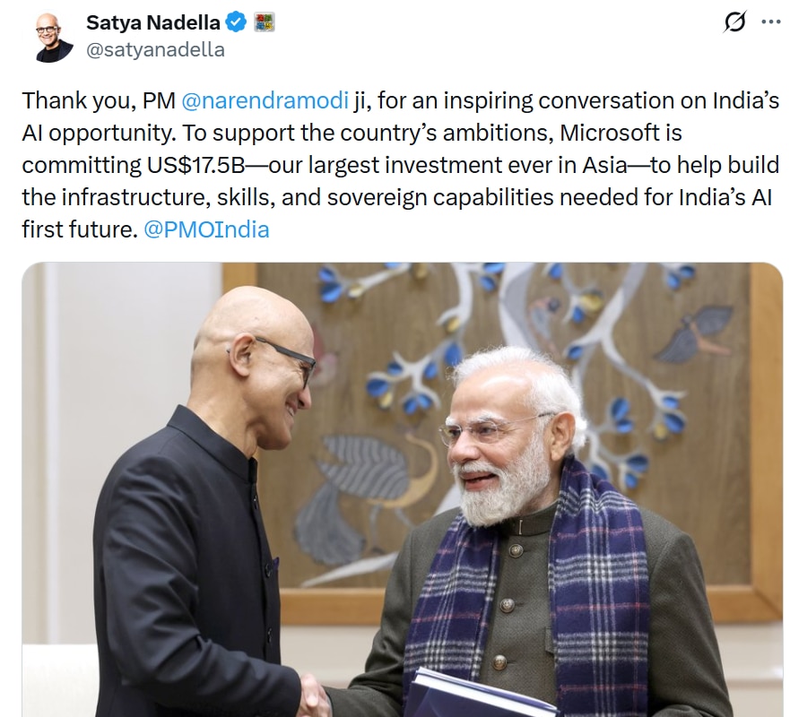Screen dimensions: 790x717
Task: Open the @narendramodi mention link
Action: 265,100
